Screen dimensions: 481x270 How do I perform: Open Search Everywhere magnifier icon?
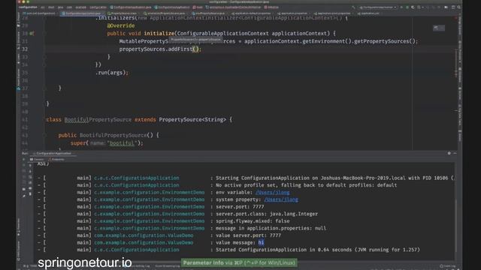pos(459,7)
